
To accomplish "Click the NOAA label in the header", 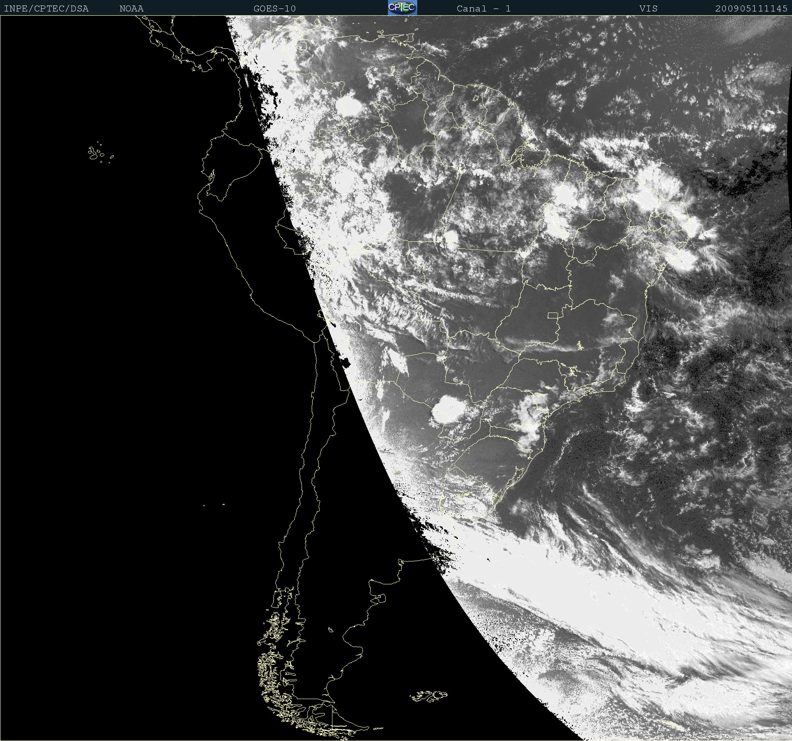I will click(131, 8).
